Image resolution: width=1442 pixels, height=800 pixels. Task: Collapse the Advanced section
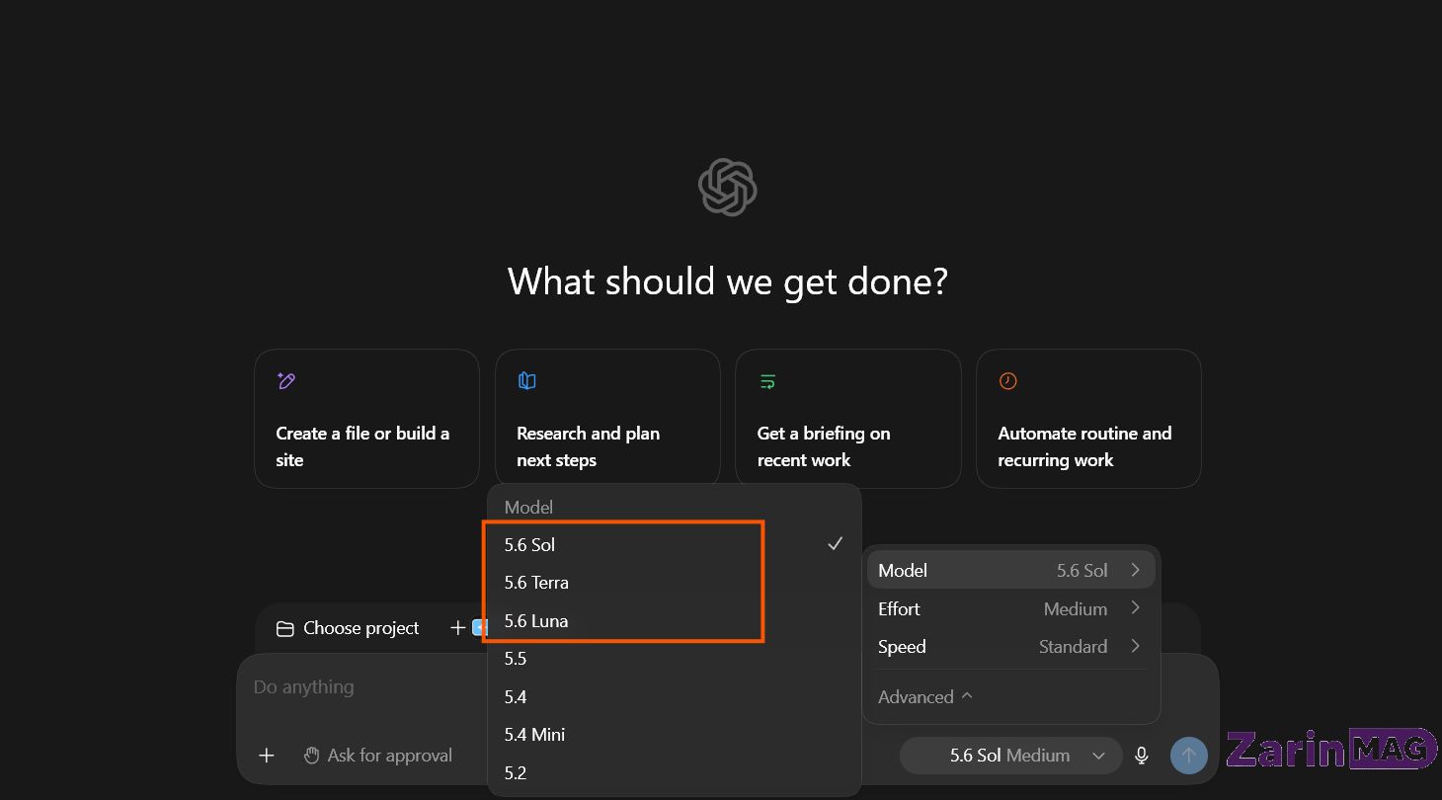point(925,696)
